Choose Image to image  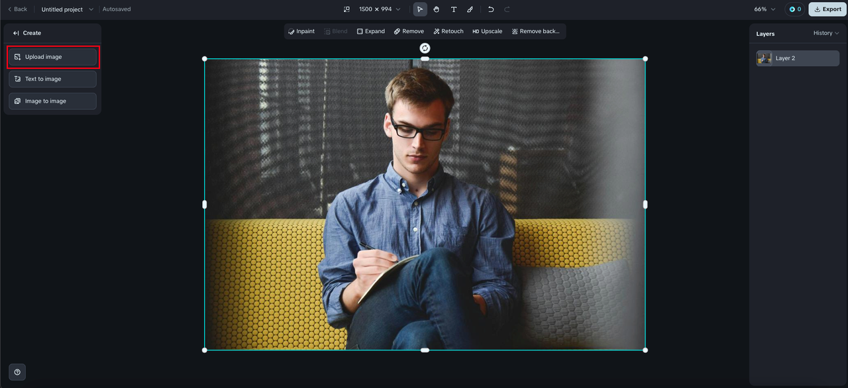pos(52,101)
